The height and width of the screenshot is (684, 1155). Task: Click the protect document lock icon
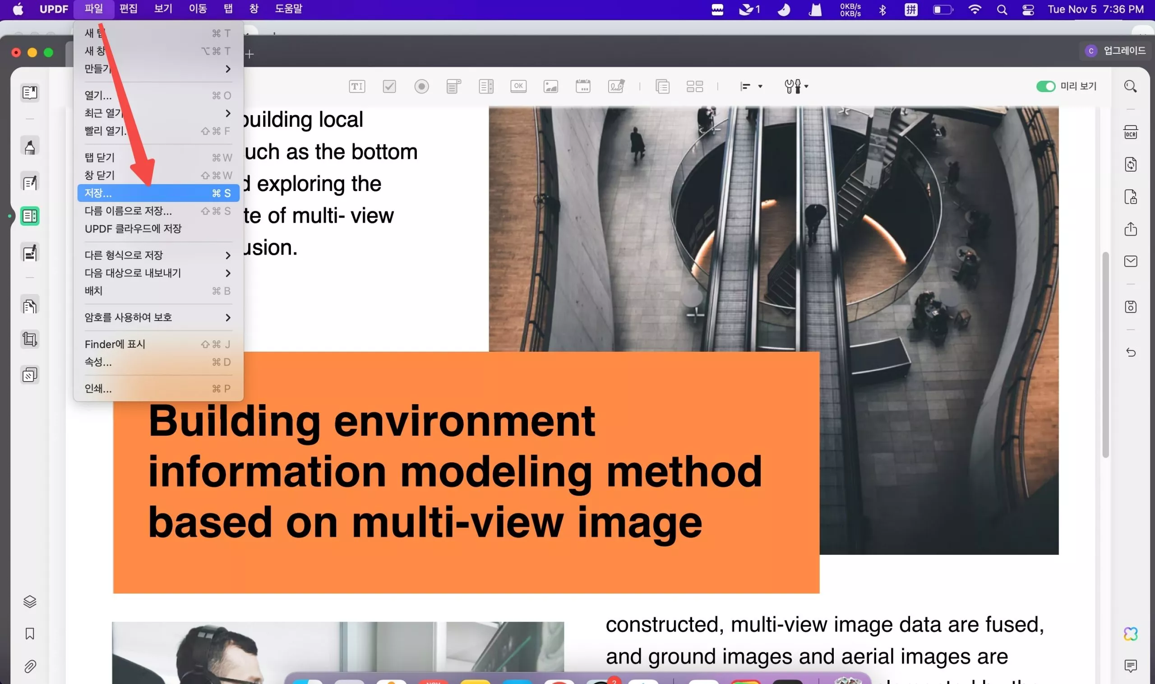coord(1130,197)
